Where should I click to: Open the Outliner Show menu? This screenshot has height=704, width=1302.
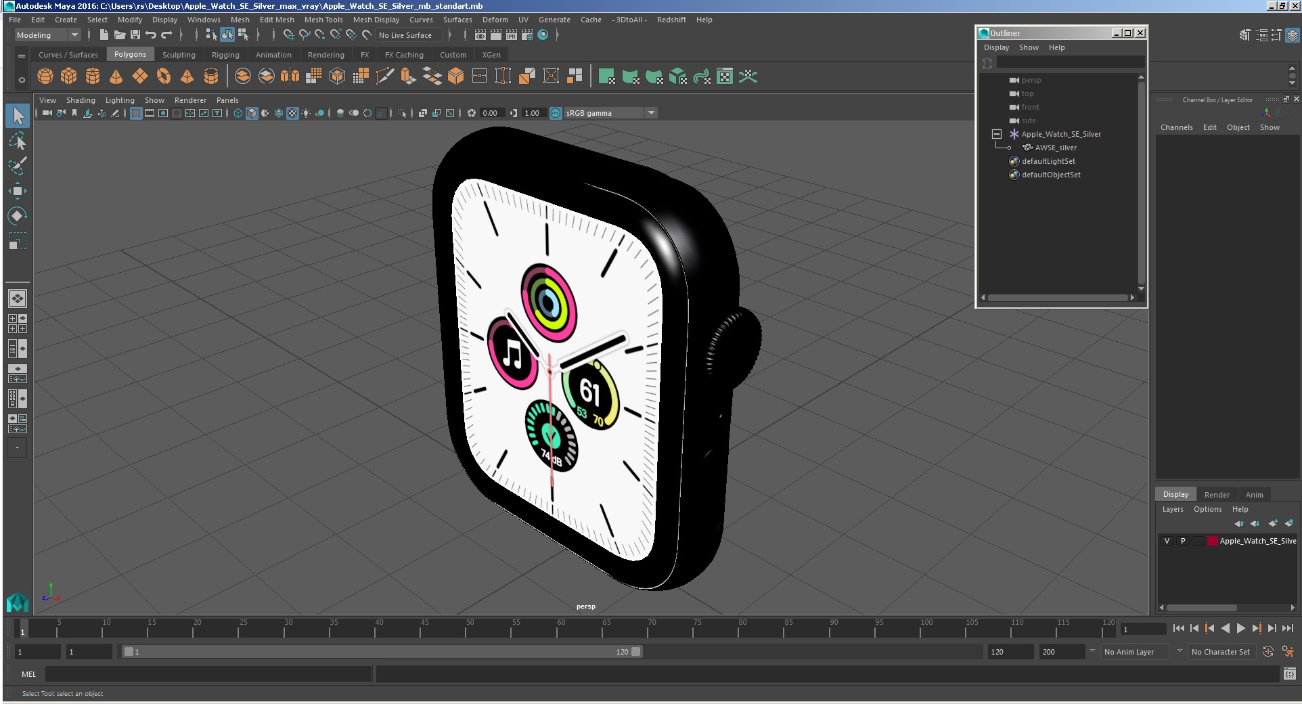point(1029,47)
